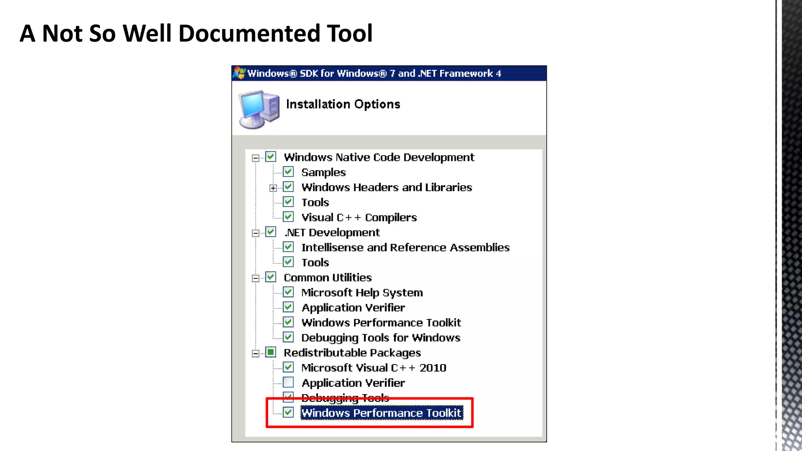Select Application Verifier label under Redistributable Packages
The image size is (802, 451).
click(353, 383)
